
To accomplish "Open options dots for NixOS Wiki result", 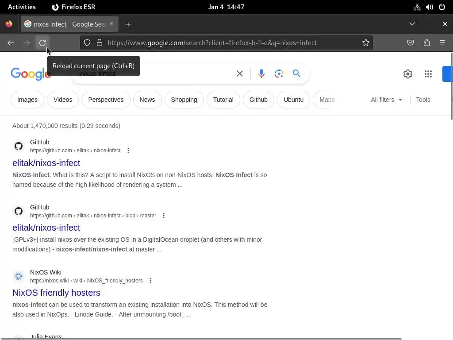I will (150, 281).
